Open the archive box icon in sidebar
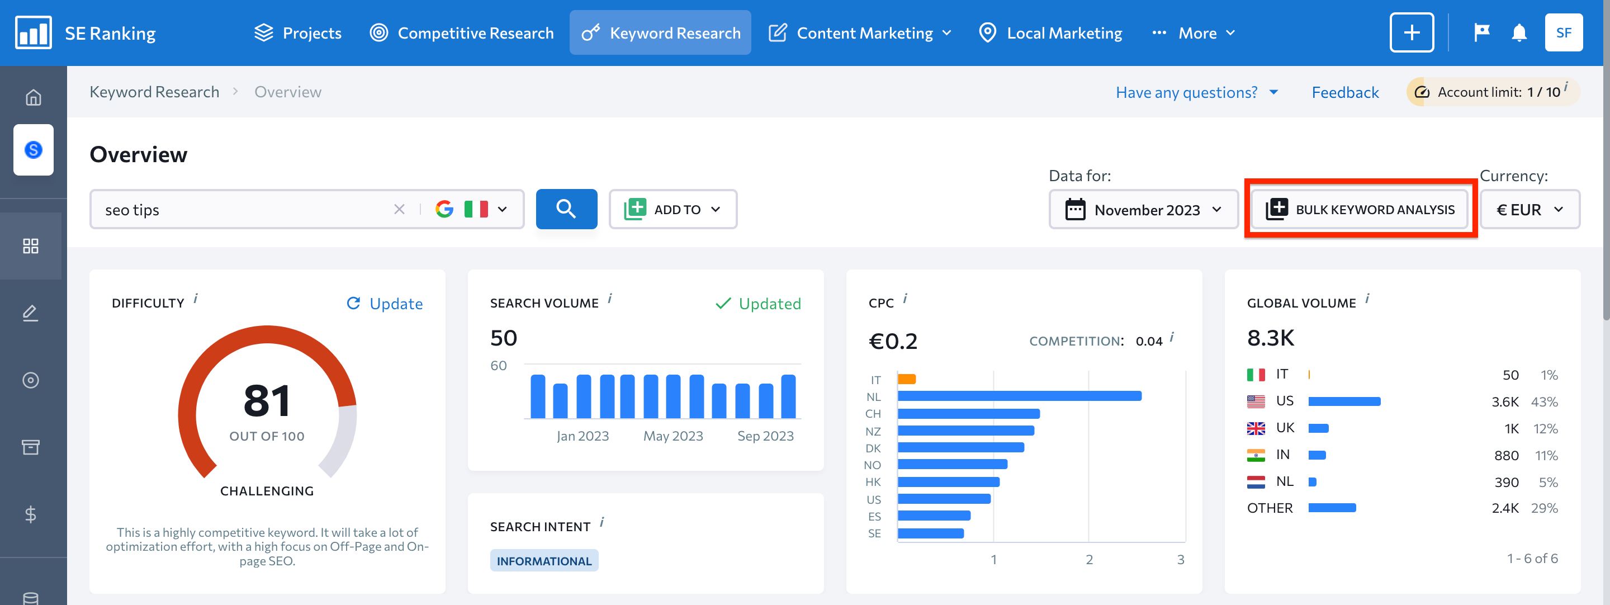1610x605 pixels. [x=31, y=447]
